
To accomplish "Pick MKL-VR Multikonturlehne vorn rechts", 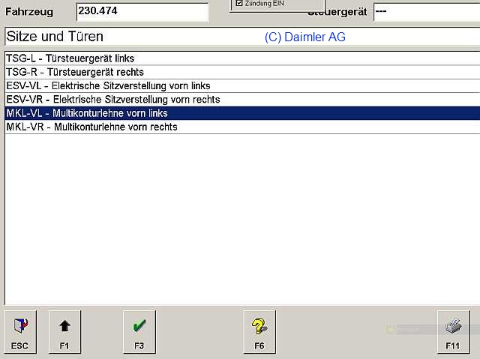I will [x=91, y=127].
